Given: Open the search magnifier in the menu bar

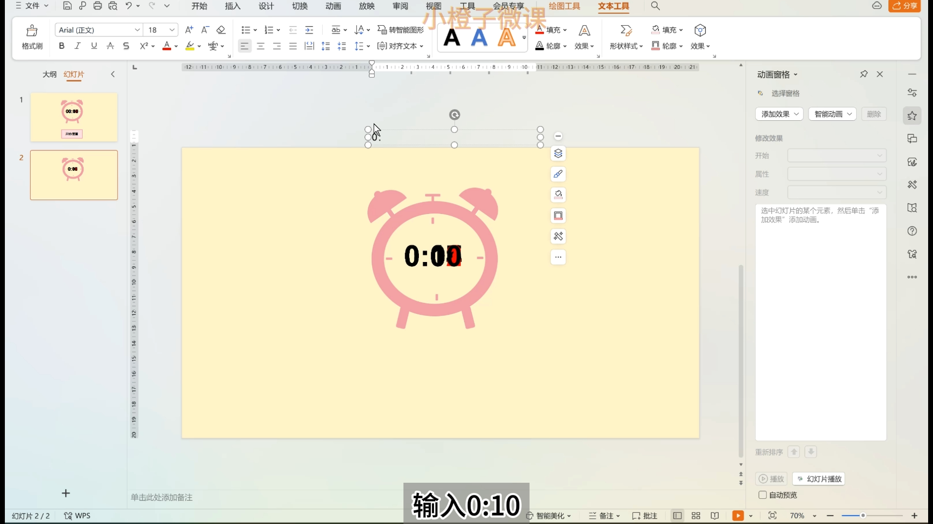Looking at the screenshot, I should (x=655, y=6).
